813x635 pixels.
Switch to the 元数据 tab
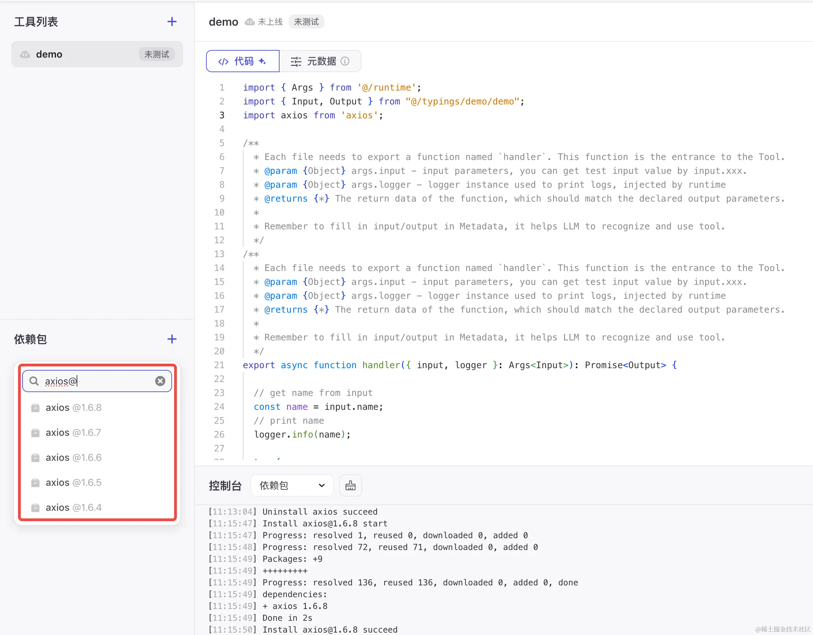320,61
